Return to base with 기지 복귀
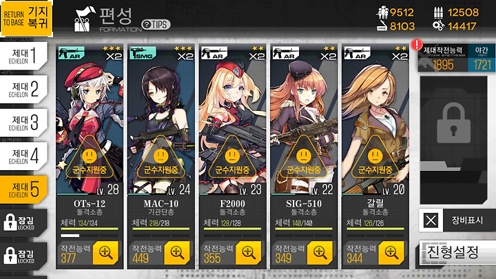 coord(26,18)
